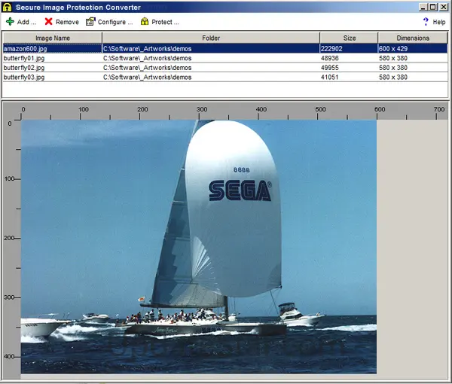This screenshot has width=452, height=384.
Task: Click the size value 49955
Action: (x=330, y=68)
